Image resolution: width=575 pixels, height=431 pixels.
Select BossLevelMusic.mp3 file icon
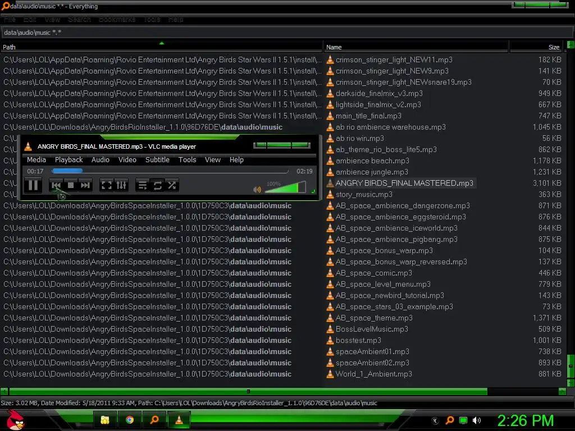(330, 329)
